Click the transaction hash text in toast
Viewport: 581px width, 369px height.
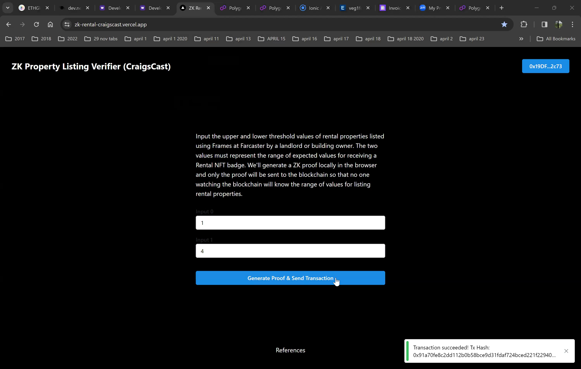pos(484,355)
